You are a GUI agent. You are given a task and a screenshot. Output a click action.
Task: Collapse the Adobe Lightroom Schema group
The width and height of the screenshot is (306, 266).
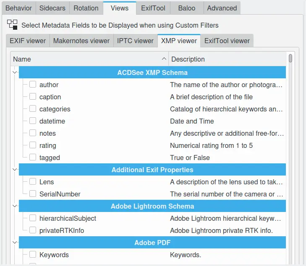15,206
